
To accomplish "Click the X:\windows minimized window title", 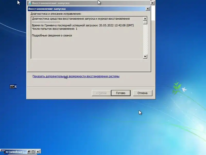I will tap(16, 152).
